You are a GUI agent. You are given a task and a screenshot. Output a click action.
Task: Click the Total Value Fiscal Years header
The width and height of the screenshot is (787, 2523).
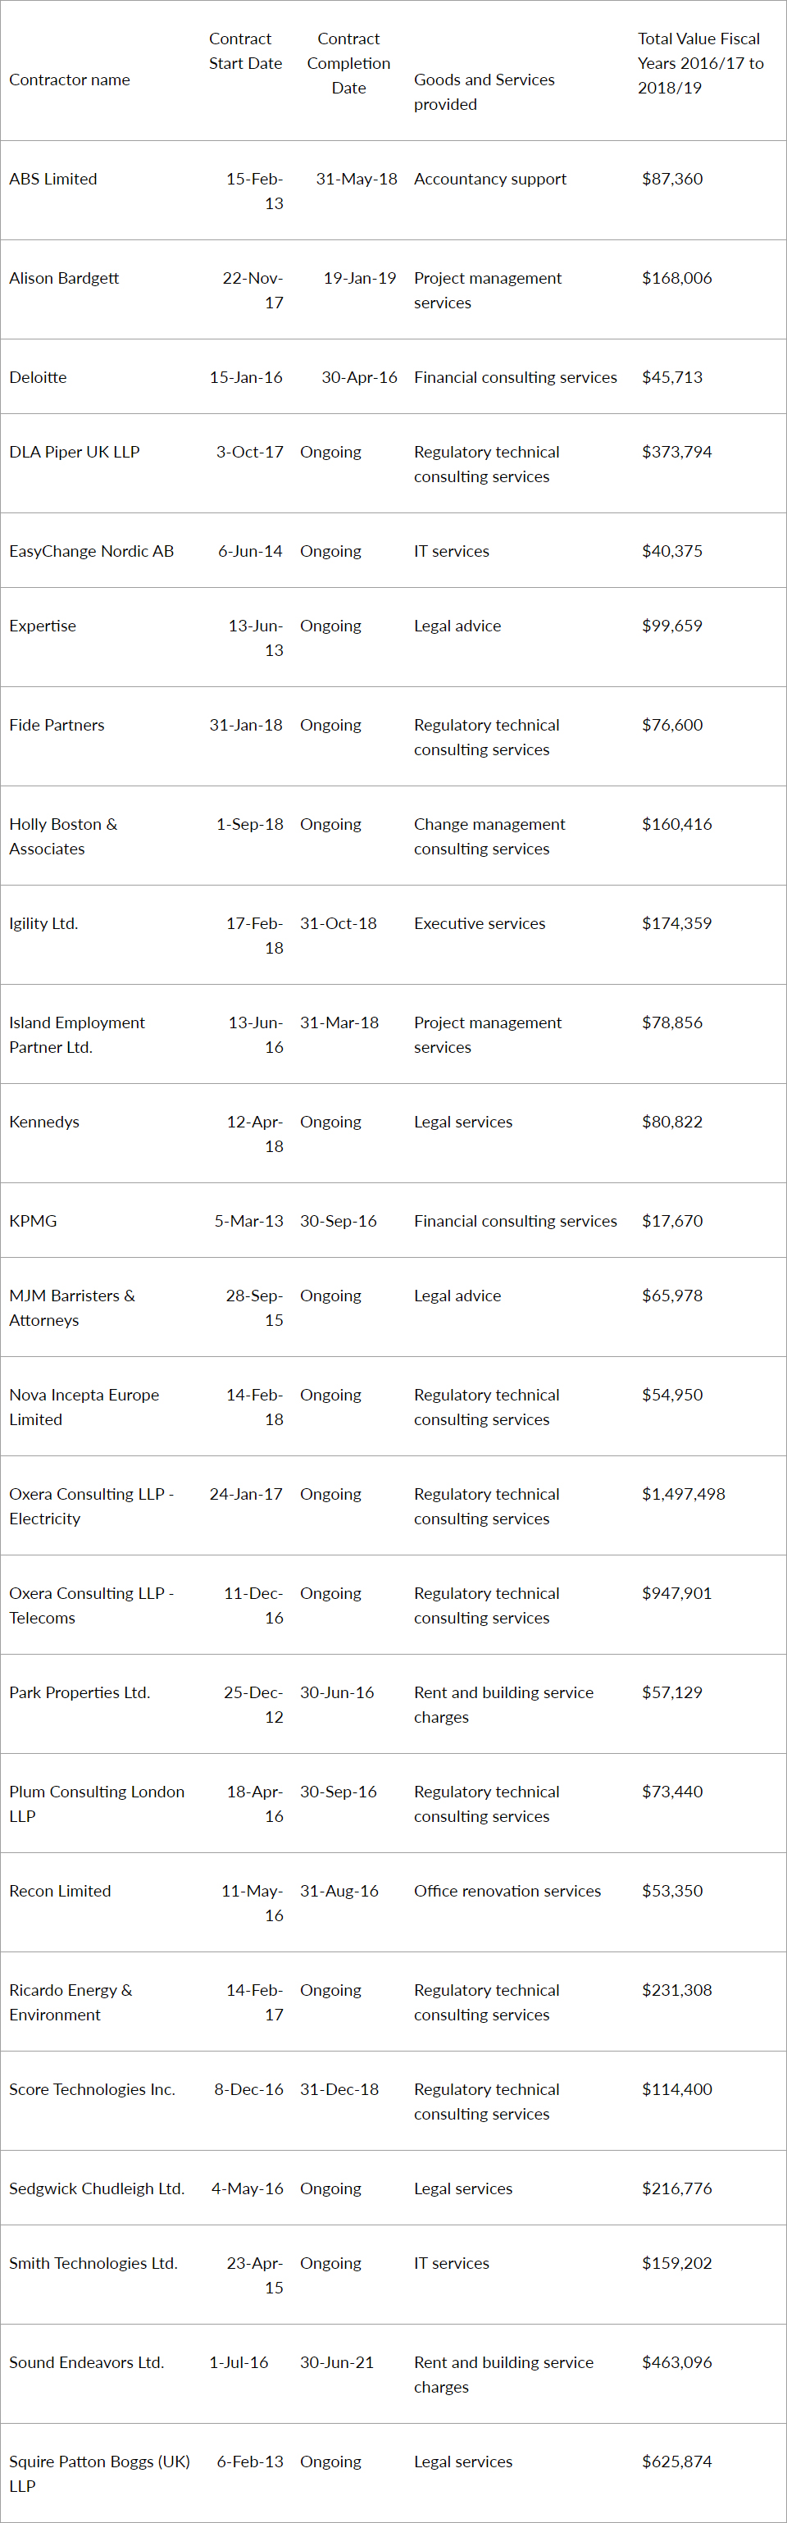pos(700,64)
